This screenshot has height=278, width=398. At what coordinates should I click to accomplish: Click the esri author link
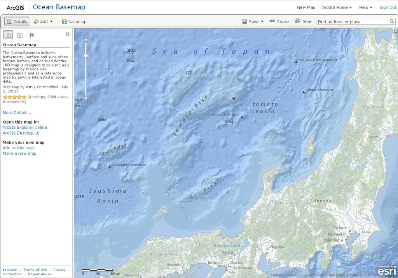coord(29,87)
